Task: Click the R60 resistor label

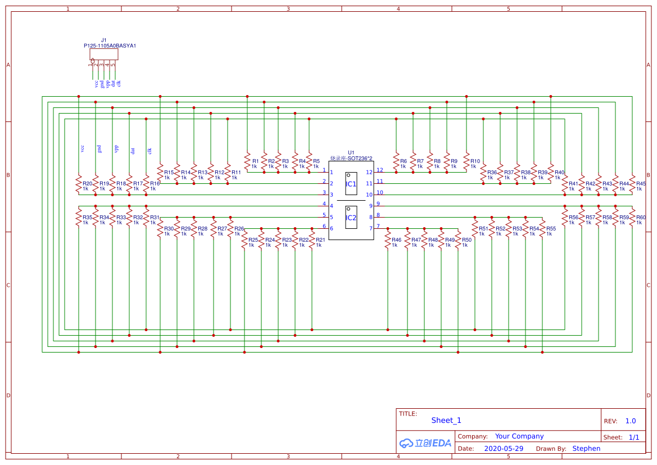Action: pos(641,217)
